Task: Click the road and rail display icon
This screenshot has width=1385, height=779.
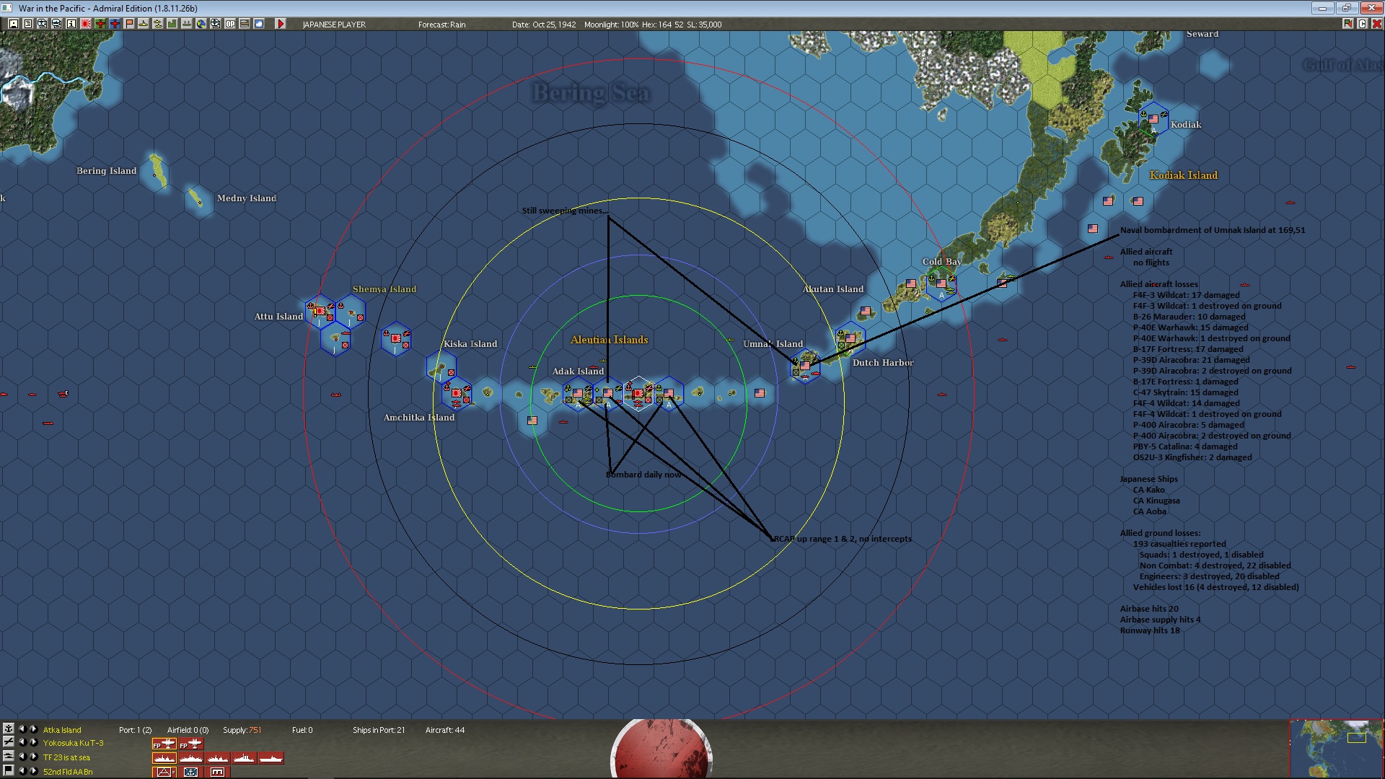Action: click(245, 24)
